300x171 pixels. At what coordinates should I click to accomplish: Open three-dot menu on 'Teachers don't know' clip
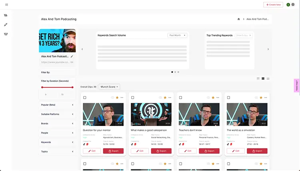[x=218, y=97]
